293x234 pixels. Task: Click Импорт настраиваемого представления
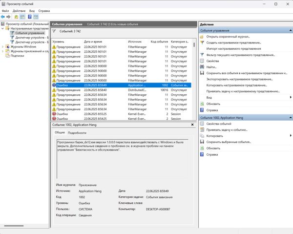pyautogui.click(x=233, y=48)
